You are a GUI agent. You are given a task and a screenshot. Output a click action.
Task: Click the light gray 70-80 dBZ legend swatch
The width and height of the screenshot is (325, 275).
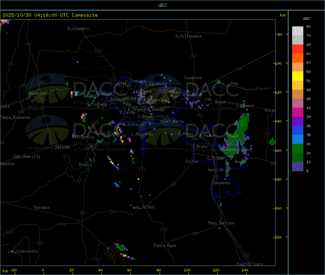(298, 31)
